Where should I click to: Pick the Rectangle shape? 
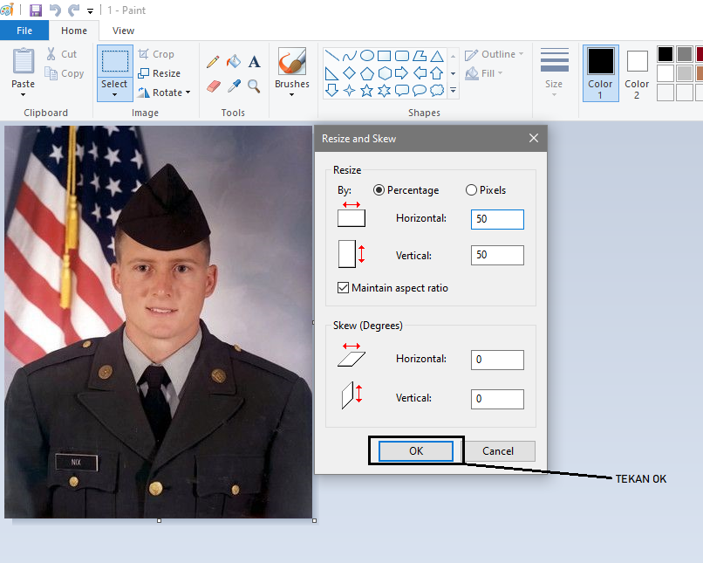[385, 56]
